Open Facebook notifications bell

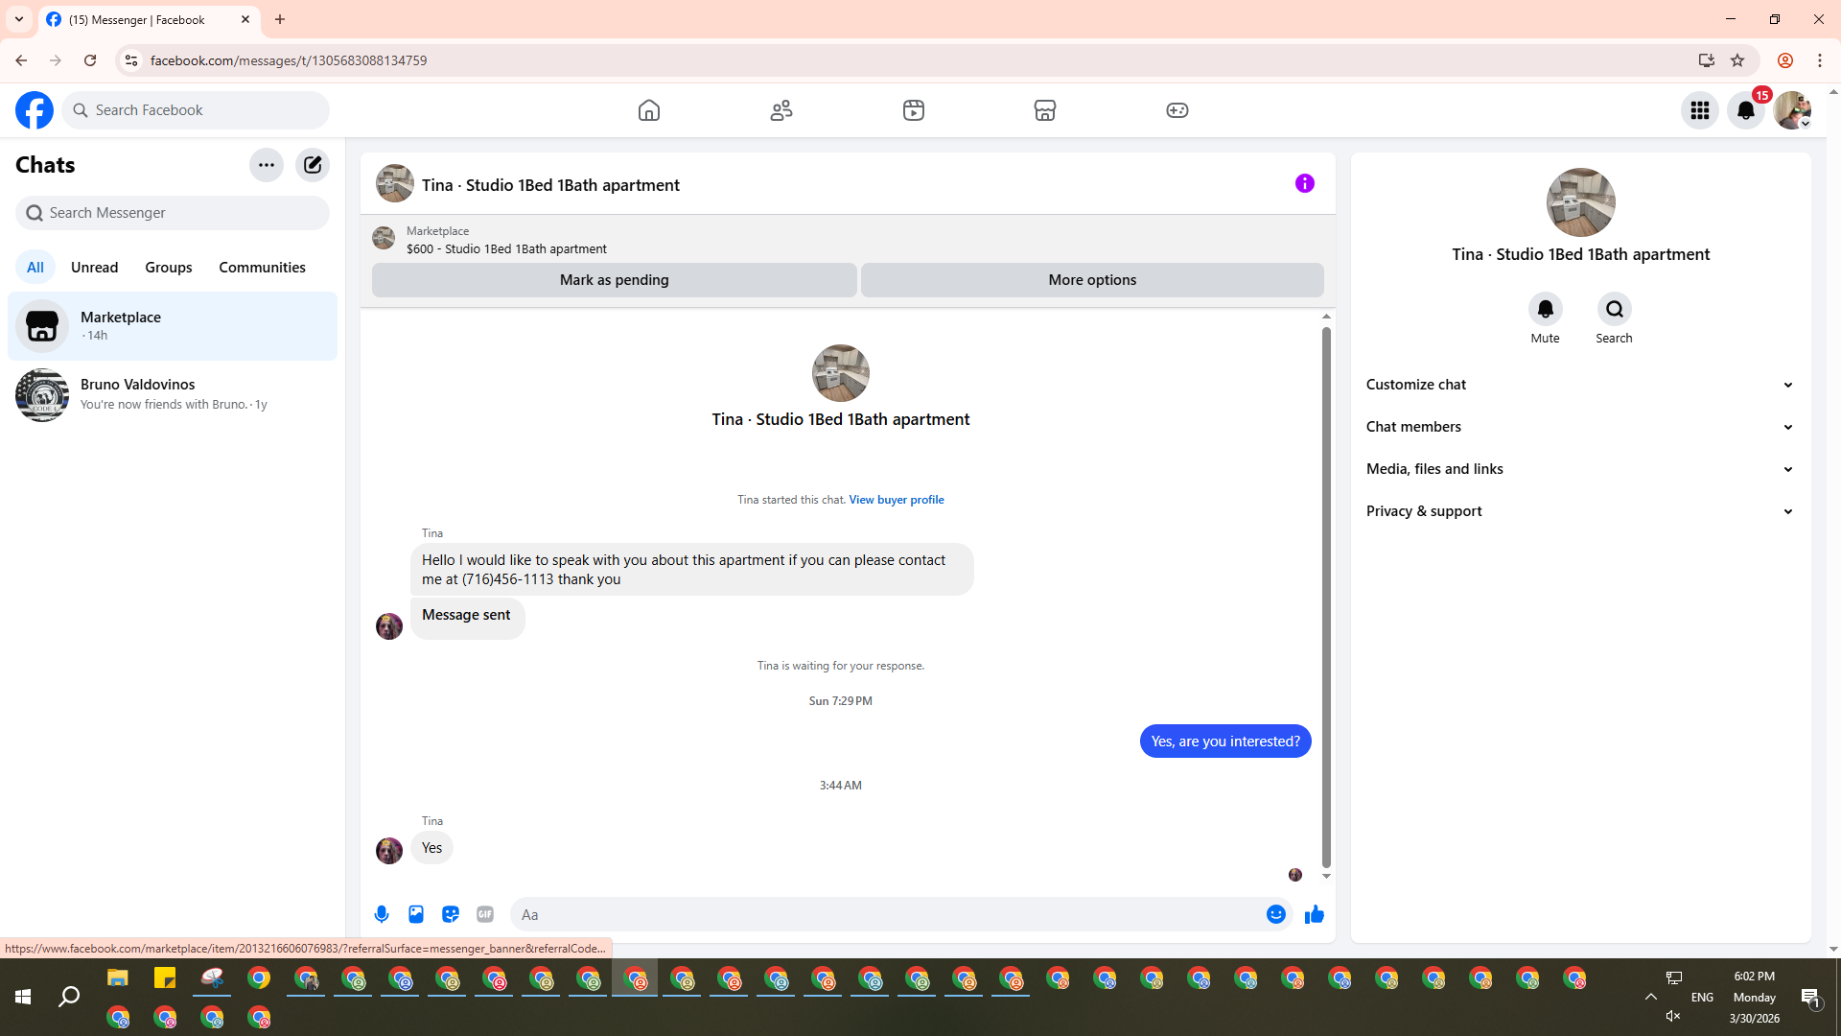[x=1746, y=110]
